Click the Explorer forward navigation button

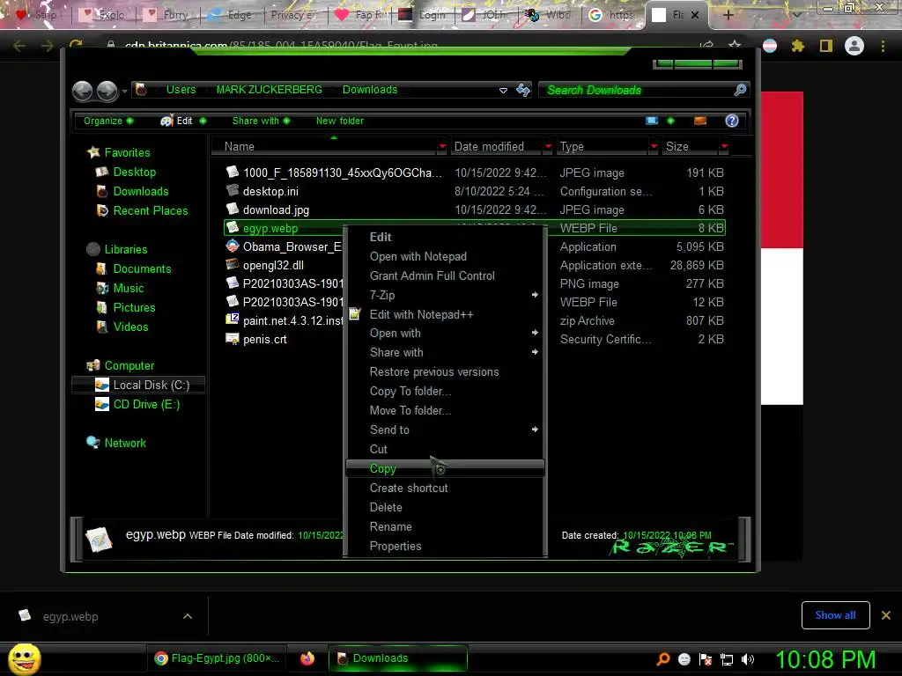pos(107,91)
